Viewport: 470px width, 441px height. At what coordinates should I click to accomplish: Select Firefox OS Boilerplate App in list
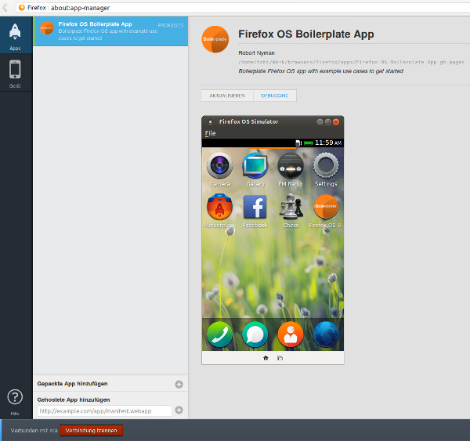click(110, 31)
